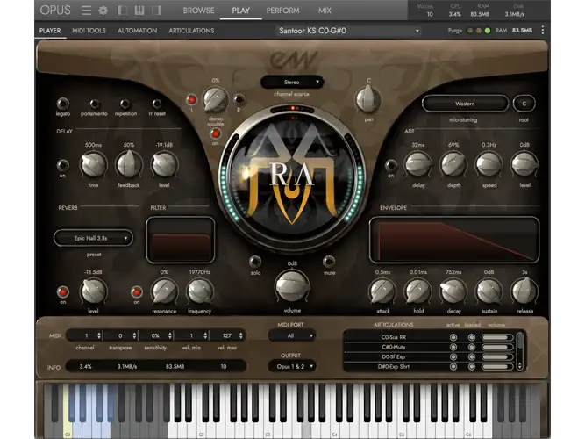Toggle stereo double R channel
The image size is (585, 439).
point(239,99)
